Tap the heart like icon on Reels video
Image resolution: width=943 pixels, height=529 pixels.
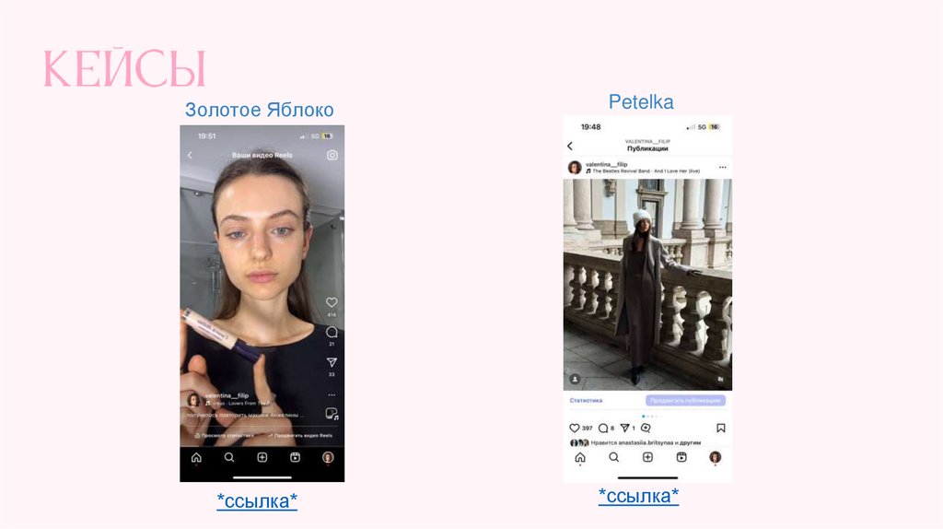(332, 302)
